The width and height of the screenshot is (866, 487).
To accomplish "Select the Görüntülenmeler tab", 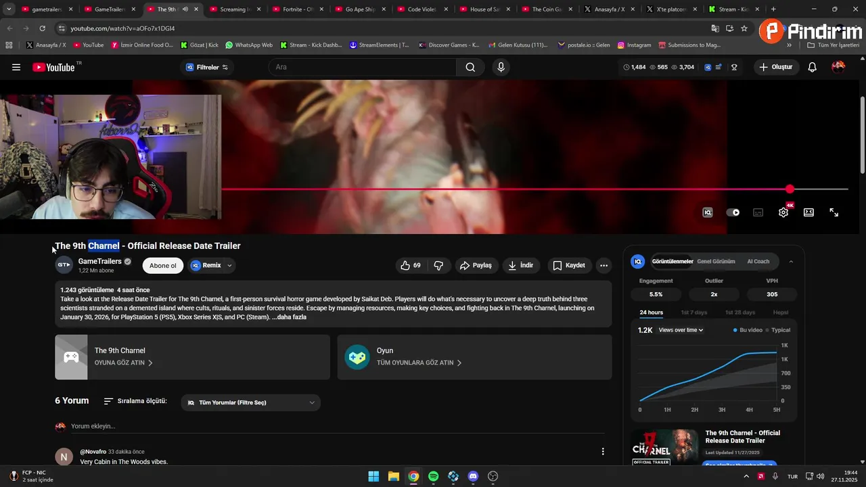I will pos(673,262).
